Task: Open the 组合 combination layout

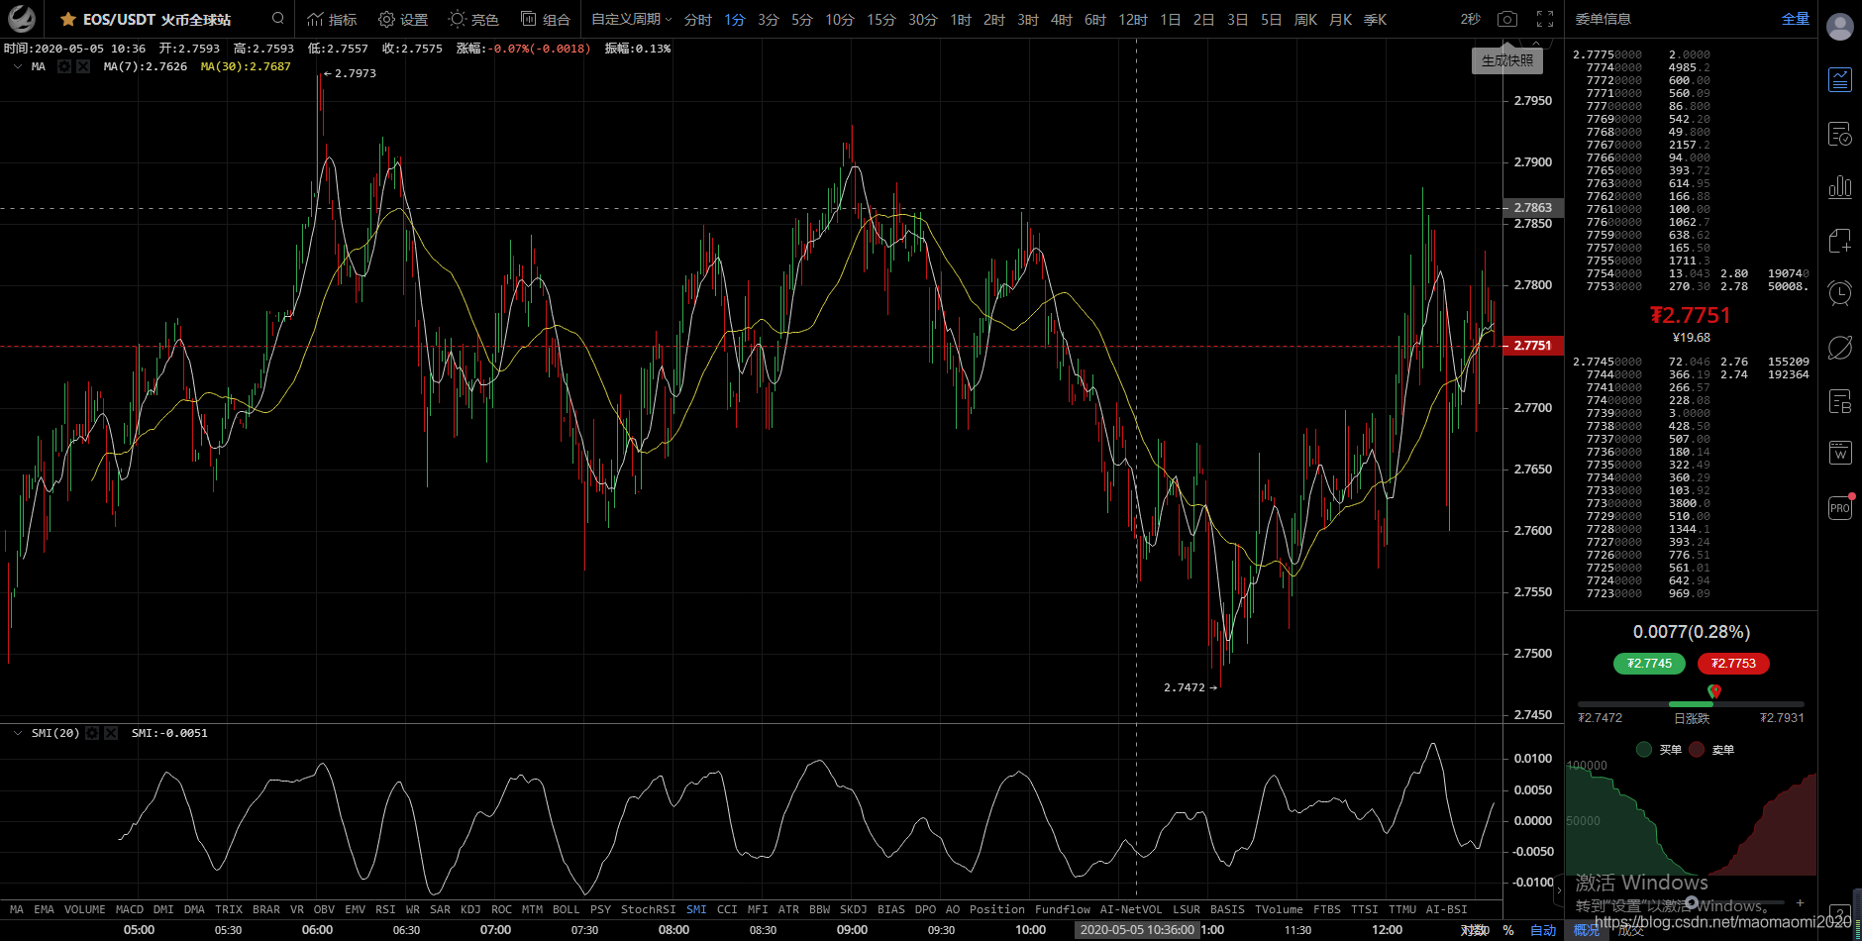Action: (x=546, y=19)
